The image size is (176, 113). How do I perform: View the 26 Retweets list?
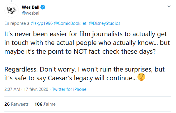[16, 104]
